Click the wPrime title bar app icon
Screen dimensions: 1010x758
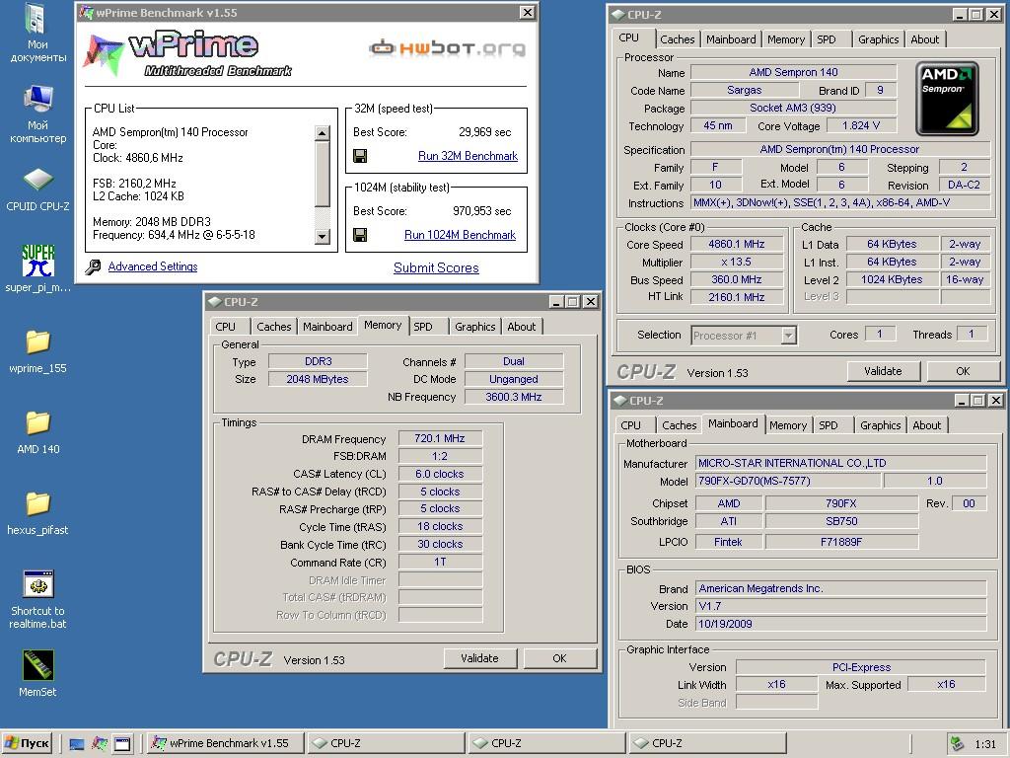(86, 12)
